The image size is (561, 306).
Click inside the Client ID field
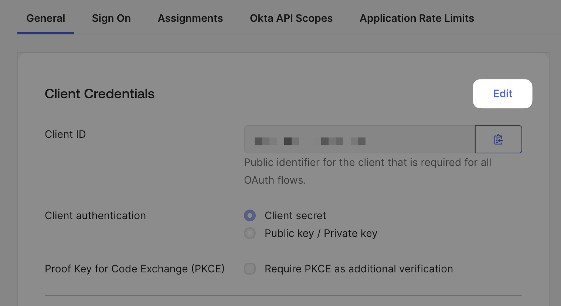[358, 139]
